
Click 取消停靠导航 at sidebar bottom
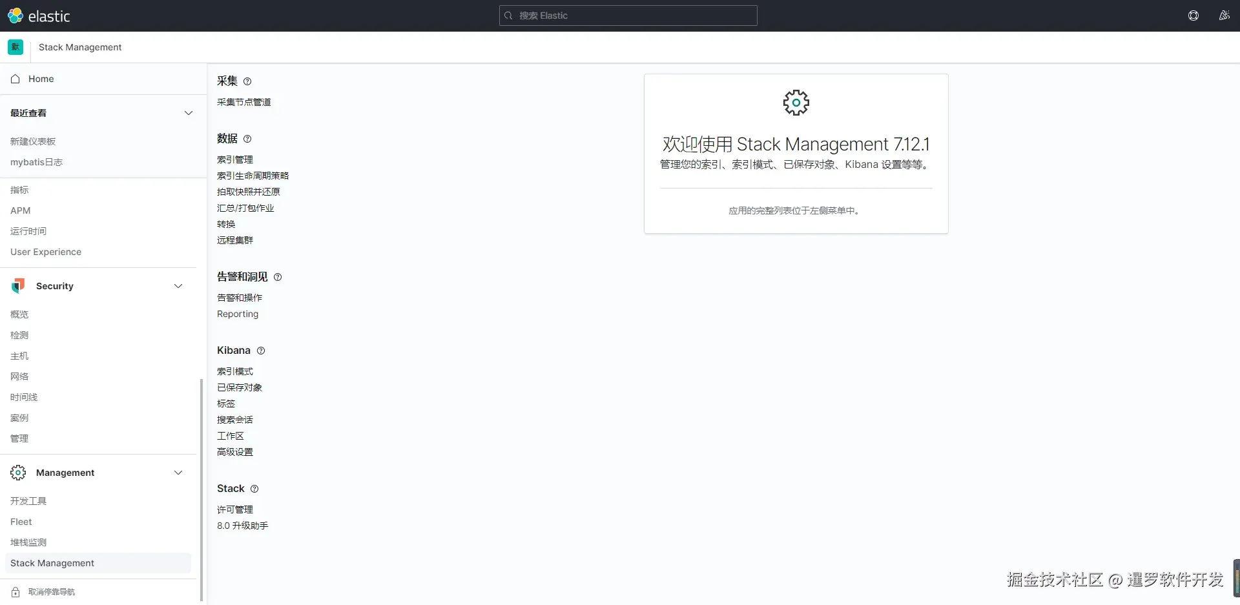52,592
